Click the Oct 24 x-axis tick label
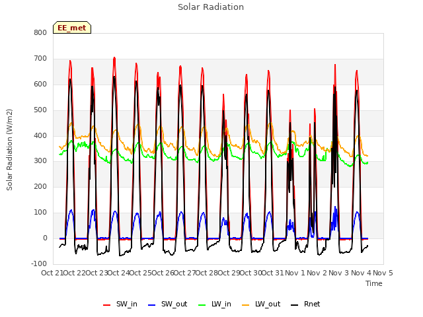 coord(119,273)
